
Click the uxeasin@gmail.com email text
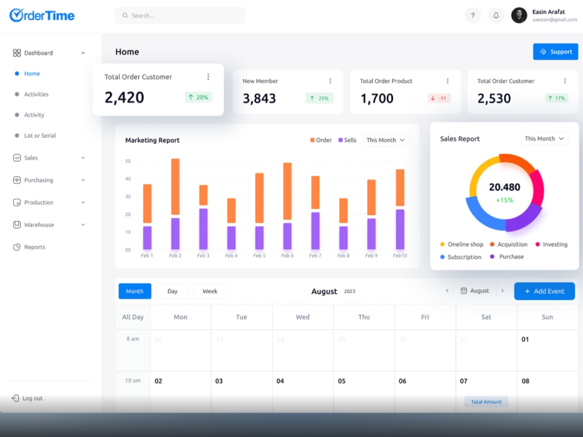point(554,20)
